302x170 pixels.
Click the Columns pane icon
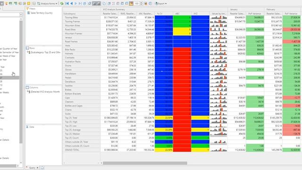pos(27,87)
